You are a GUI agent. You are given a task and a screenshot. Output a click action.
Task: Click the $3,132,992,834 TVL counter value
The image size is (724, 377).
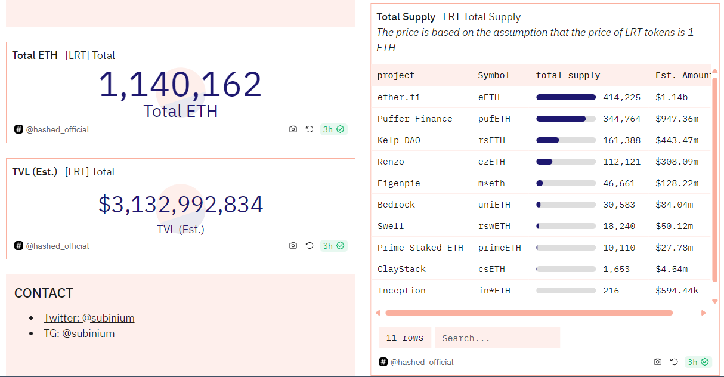tap(181, 205)
